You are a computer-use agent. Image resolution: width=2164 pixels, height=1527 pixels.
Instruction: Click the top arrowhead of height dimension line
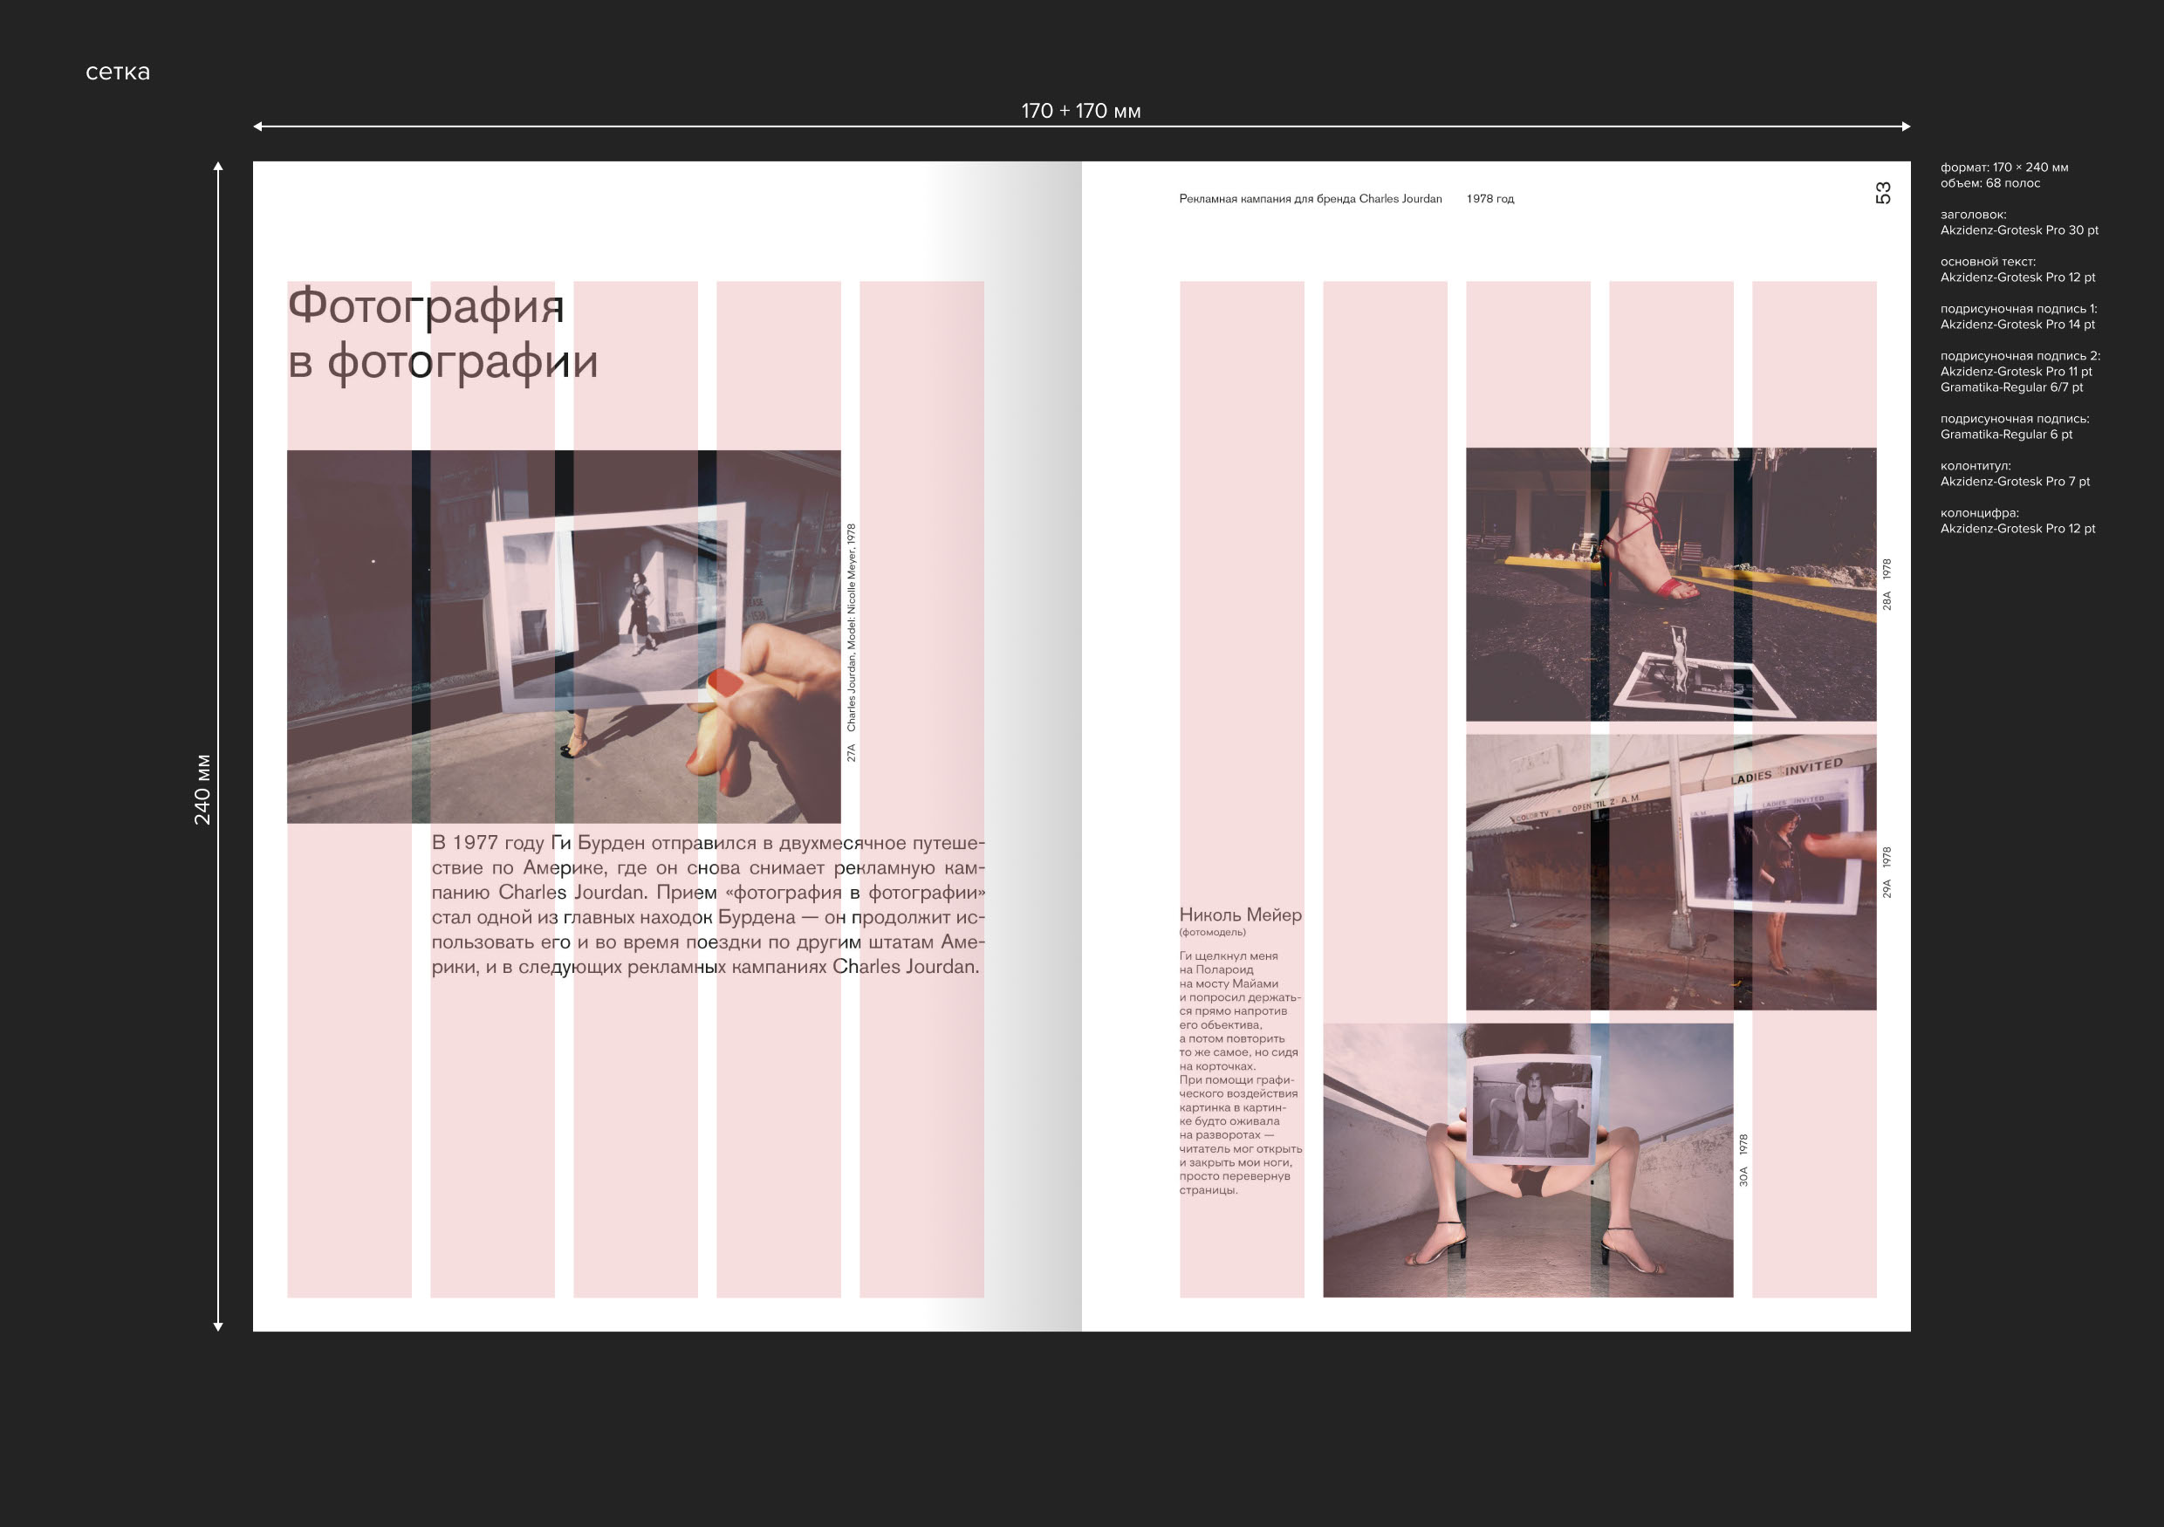tap(218, 167)
